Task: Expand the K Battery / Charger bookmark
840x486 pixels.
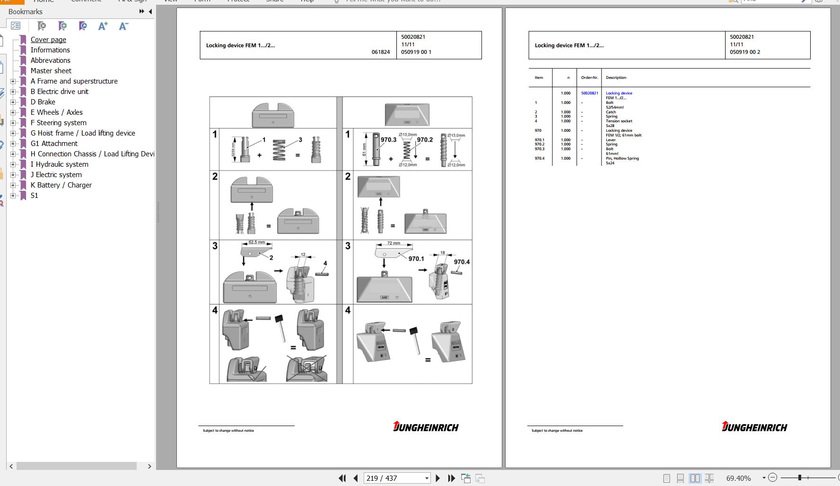Action: coord(13,185)
